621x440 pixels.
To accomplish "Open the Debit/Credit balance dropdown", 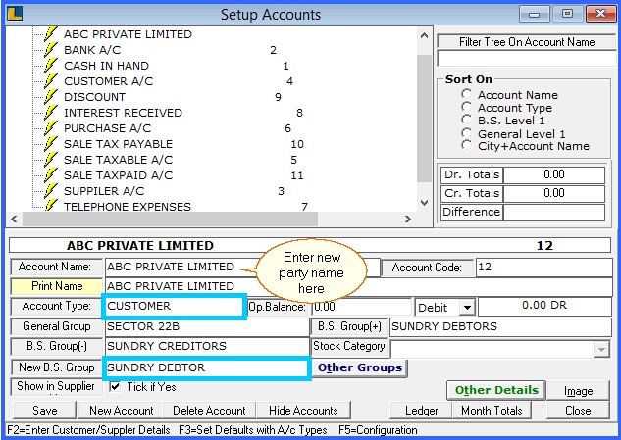I will (x=466, y=308).
